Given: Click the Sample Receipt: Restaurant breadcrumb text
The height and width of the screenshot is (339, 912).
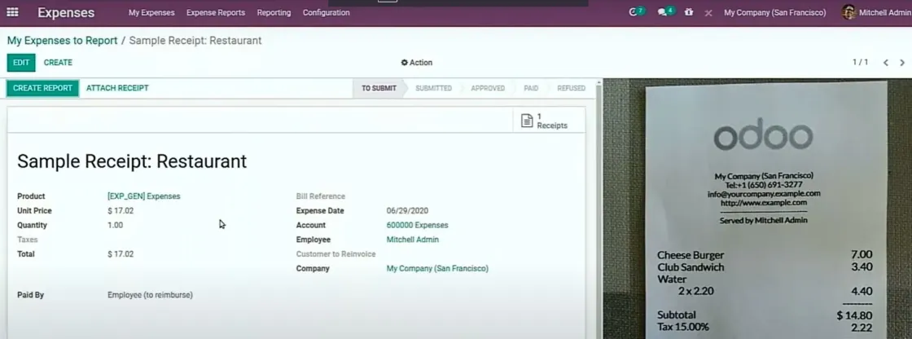Looking at the screenshot, I should 195,40.
